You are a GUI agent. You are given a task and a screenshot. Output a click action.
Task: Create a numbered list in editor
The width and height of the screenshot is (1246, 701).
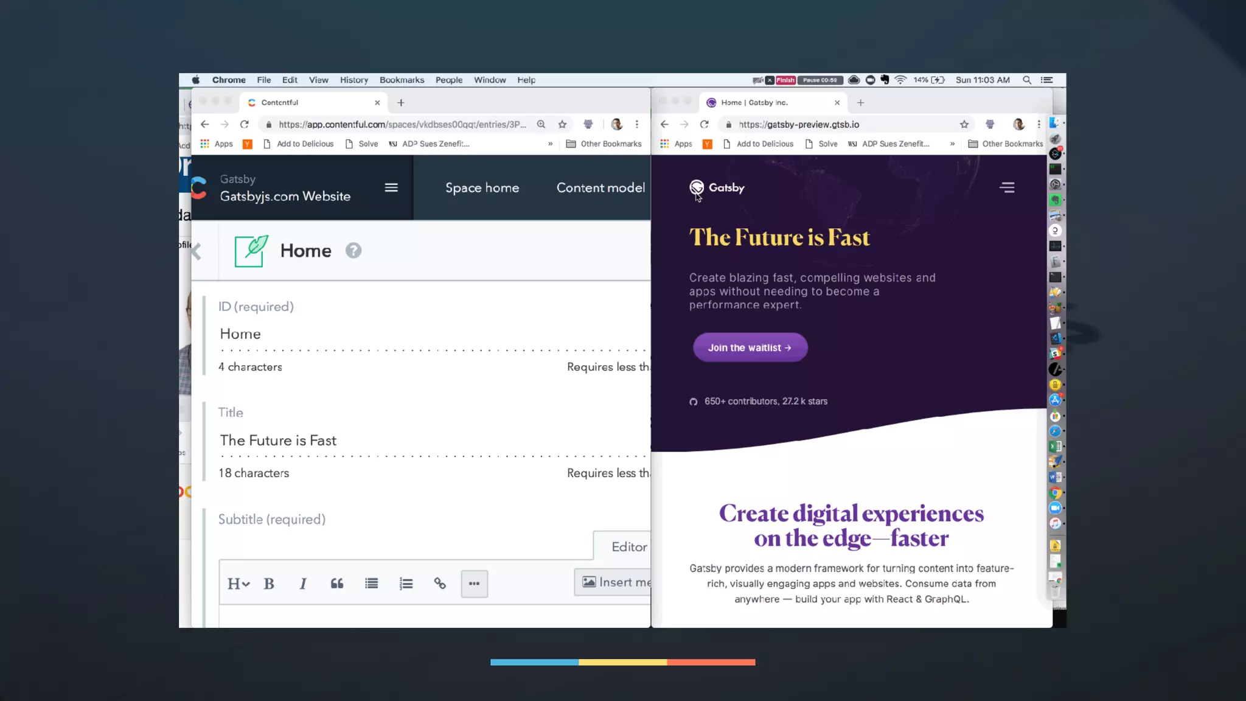[406, 584]
